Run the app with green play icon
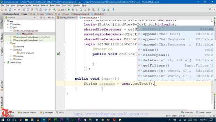The height and width of the screenshot is (122, 216). pos(69,9)
